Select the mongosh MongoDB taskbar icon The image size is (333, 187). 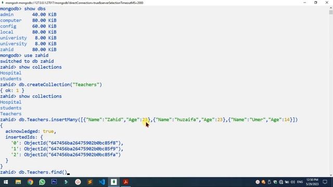coord(113,182)
